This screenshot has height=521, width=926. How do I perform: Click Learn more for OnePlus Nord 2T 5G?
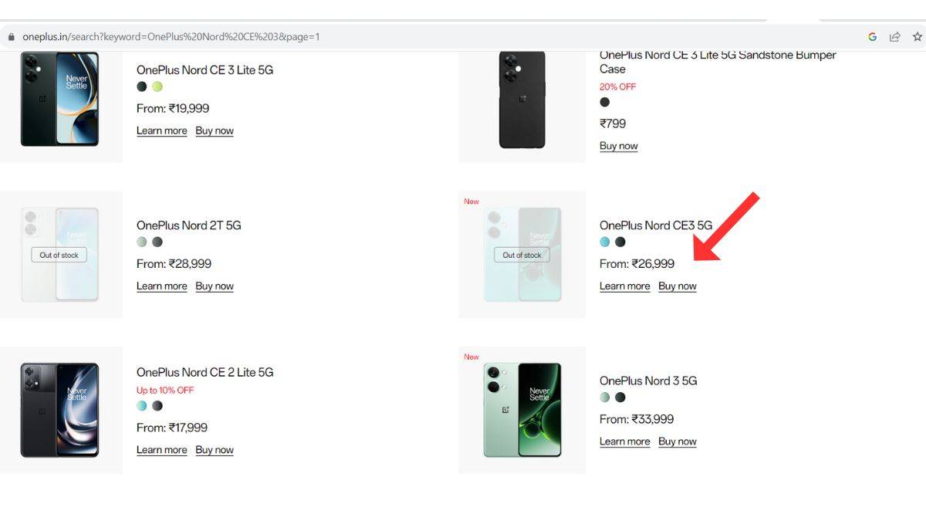point(162,286)
